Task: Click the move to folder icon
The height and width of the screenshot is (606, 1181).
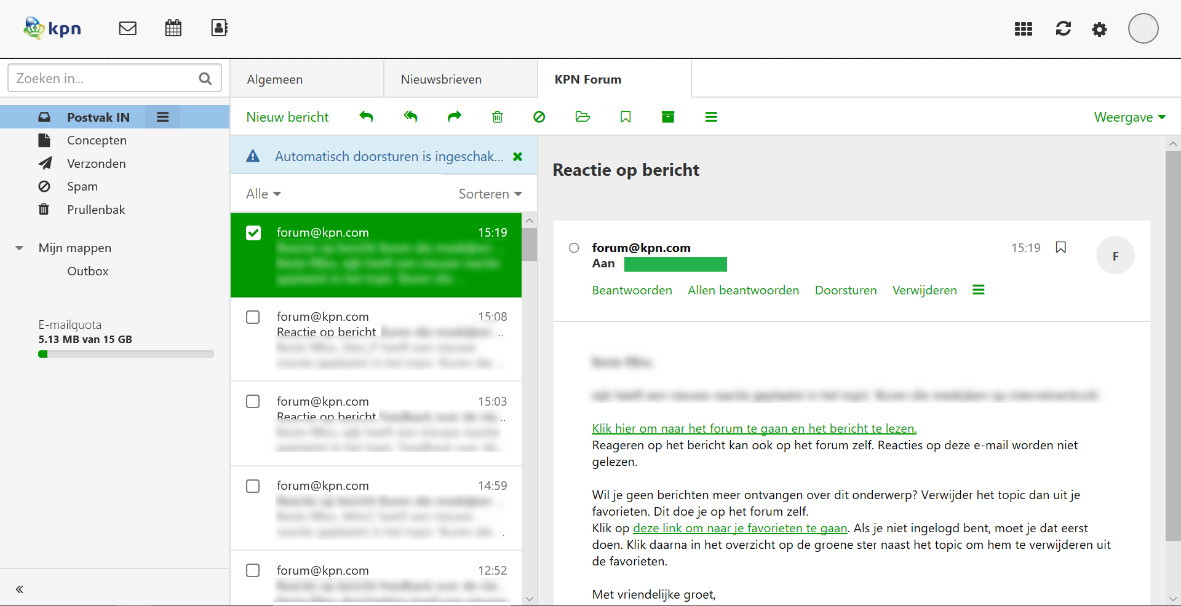Action: (583, 117)
